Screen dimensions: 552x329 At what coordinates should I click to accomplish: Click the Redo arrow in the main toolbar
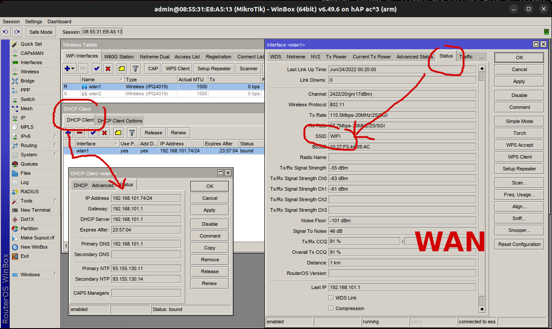click(17, 32)
